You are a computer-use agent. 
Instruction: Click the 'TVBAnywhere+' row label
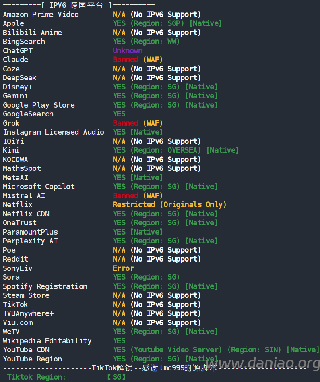pyautogui.click(x=28, y=314)
